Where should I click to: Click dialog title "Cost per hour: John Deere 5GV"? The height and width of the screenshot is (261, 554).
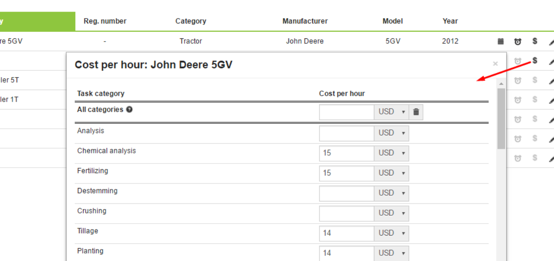point(154,65)
